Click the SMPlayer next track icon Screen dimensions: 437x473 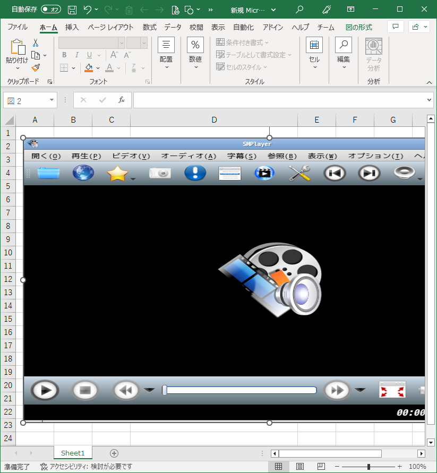click(x=369, y=173)
